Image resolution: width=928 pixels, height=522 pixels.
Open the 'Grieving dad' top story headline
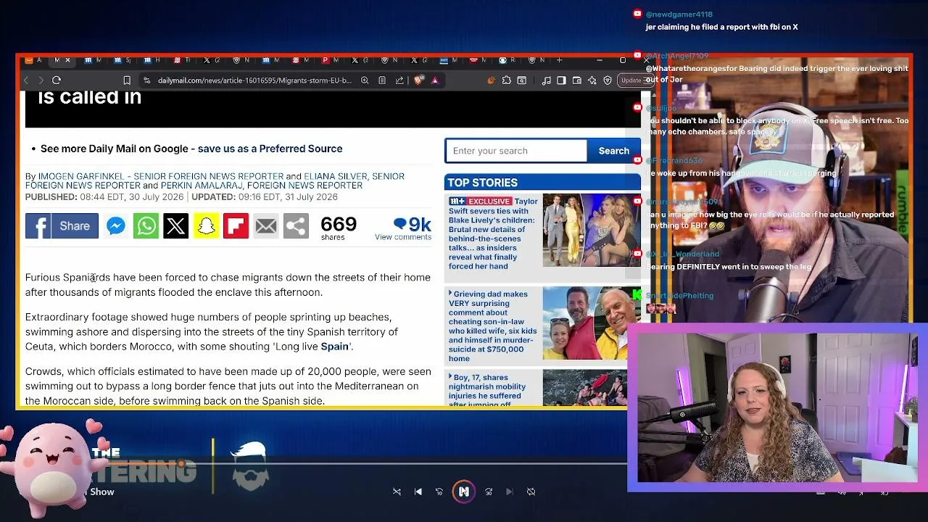tap(493, 326)
